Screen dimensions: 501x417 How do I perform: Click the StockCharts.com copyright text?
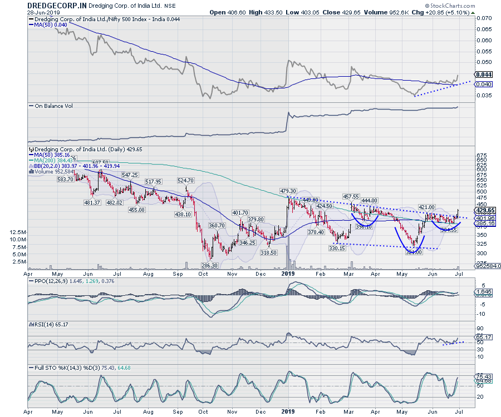(x=450, y=6)
